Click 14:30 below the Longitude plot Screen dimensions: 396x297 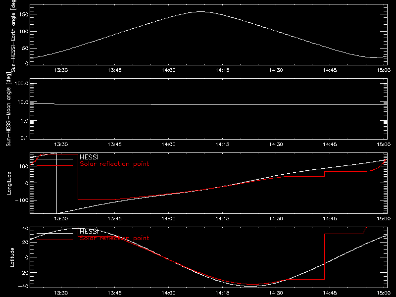pyautogui.click(x=276, y=218)
